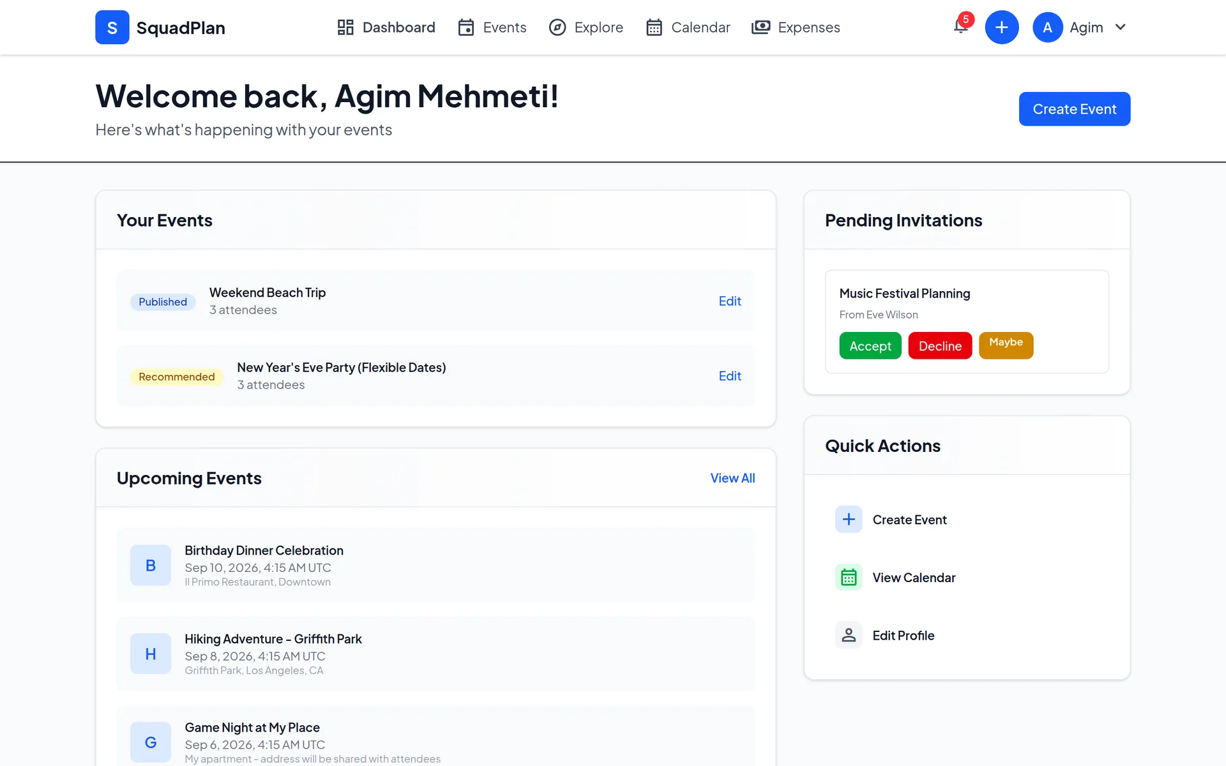Accept the Music Festival Planning invitation
Screen dimensions: 1226x766
pyautogui.click(x=870, y=346)
